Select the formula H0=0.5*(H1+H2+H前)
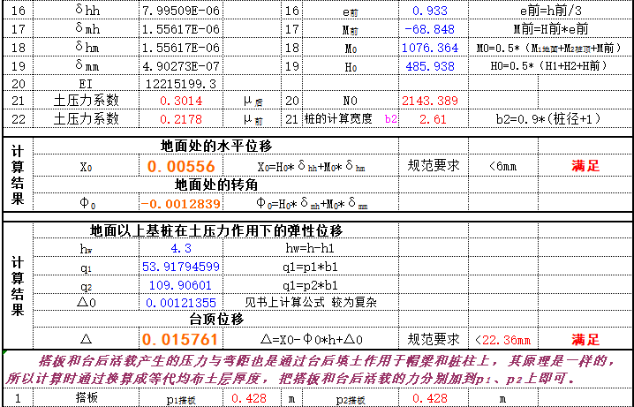This screenshot has height=407, width=634. point(551,66)
